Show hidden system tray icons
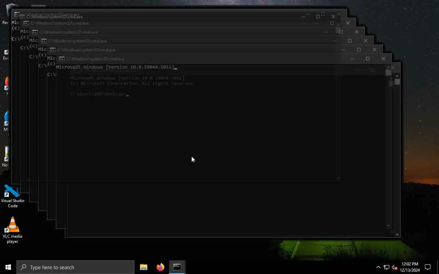 tap(378, 267)
